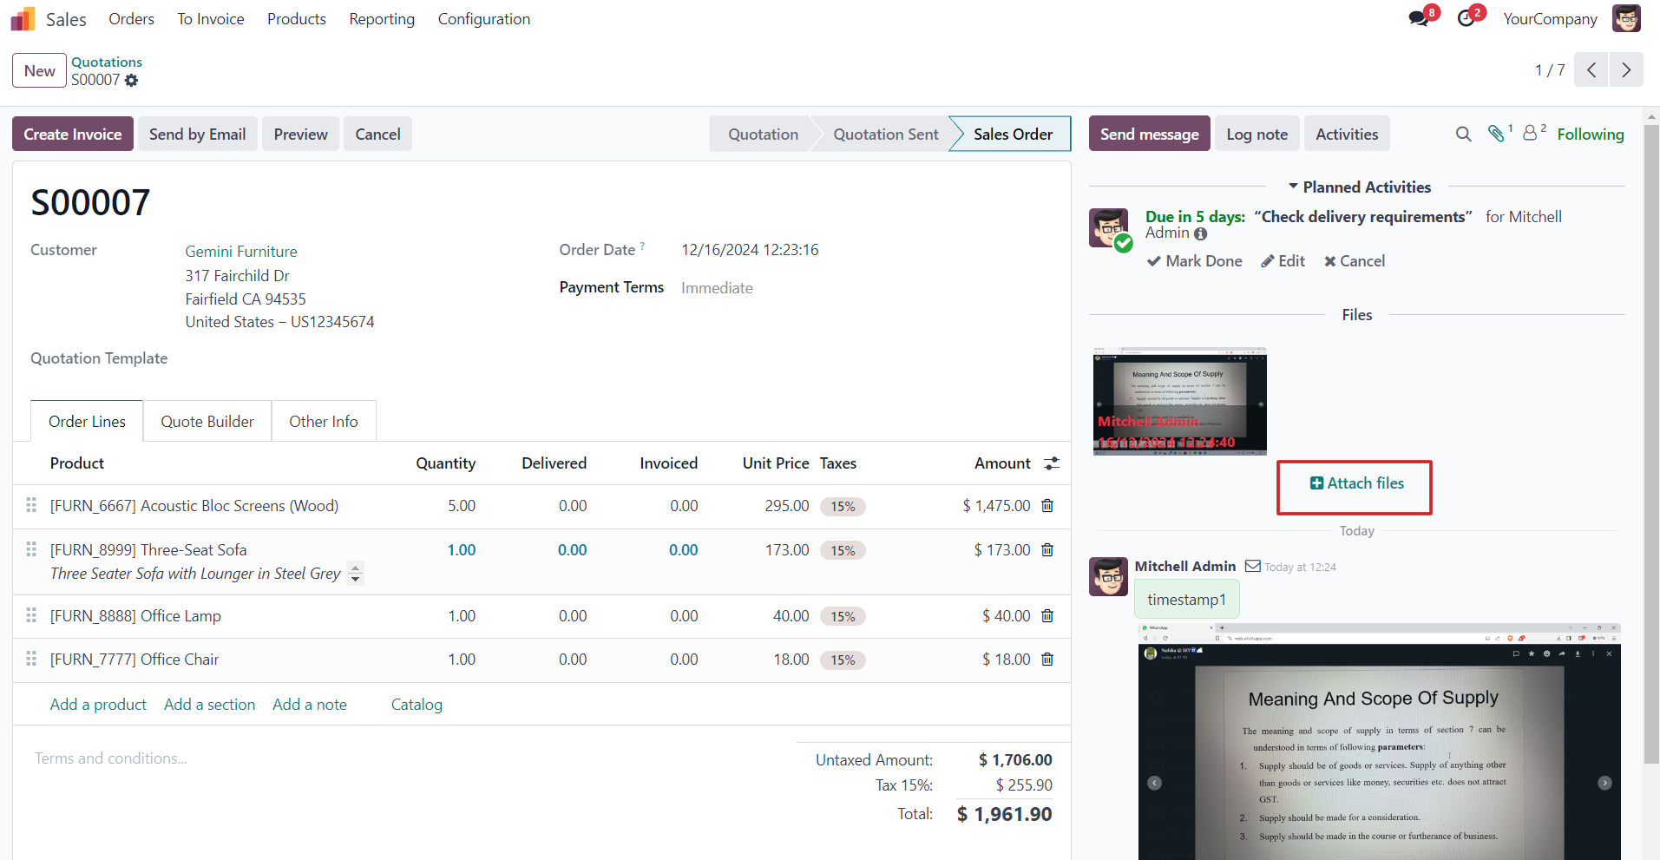Click the info icon next to Mitchell Admin activity

point(1200,234)
